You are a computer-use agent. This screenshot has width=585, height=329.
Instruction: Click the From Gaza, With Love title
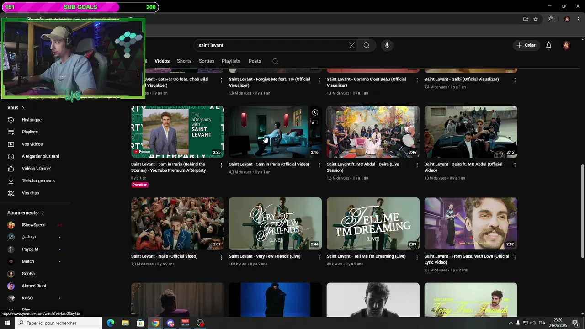point(467,259)
